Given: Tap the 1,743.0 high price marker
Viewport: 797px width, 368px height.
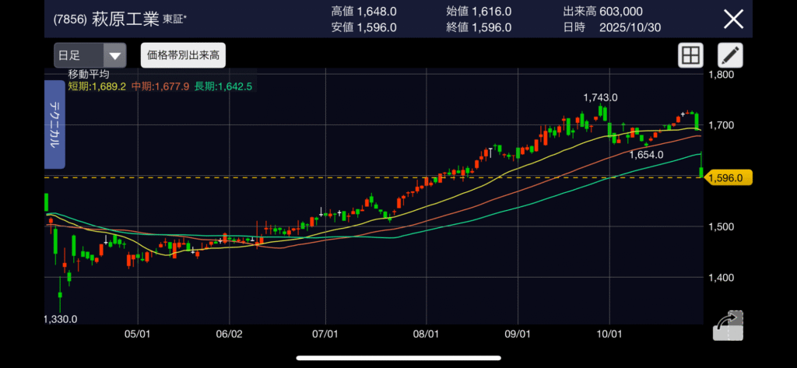Looking at the screenshot, I should point(600,97).
